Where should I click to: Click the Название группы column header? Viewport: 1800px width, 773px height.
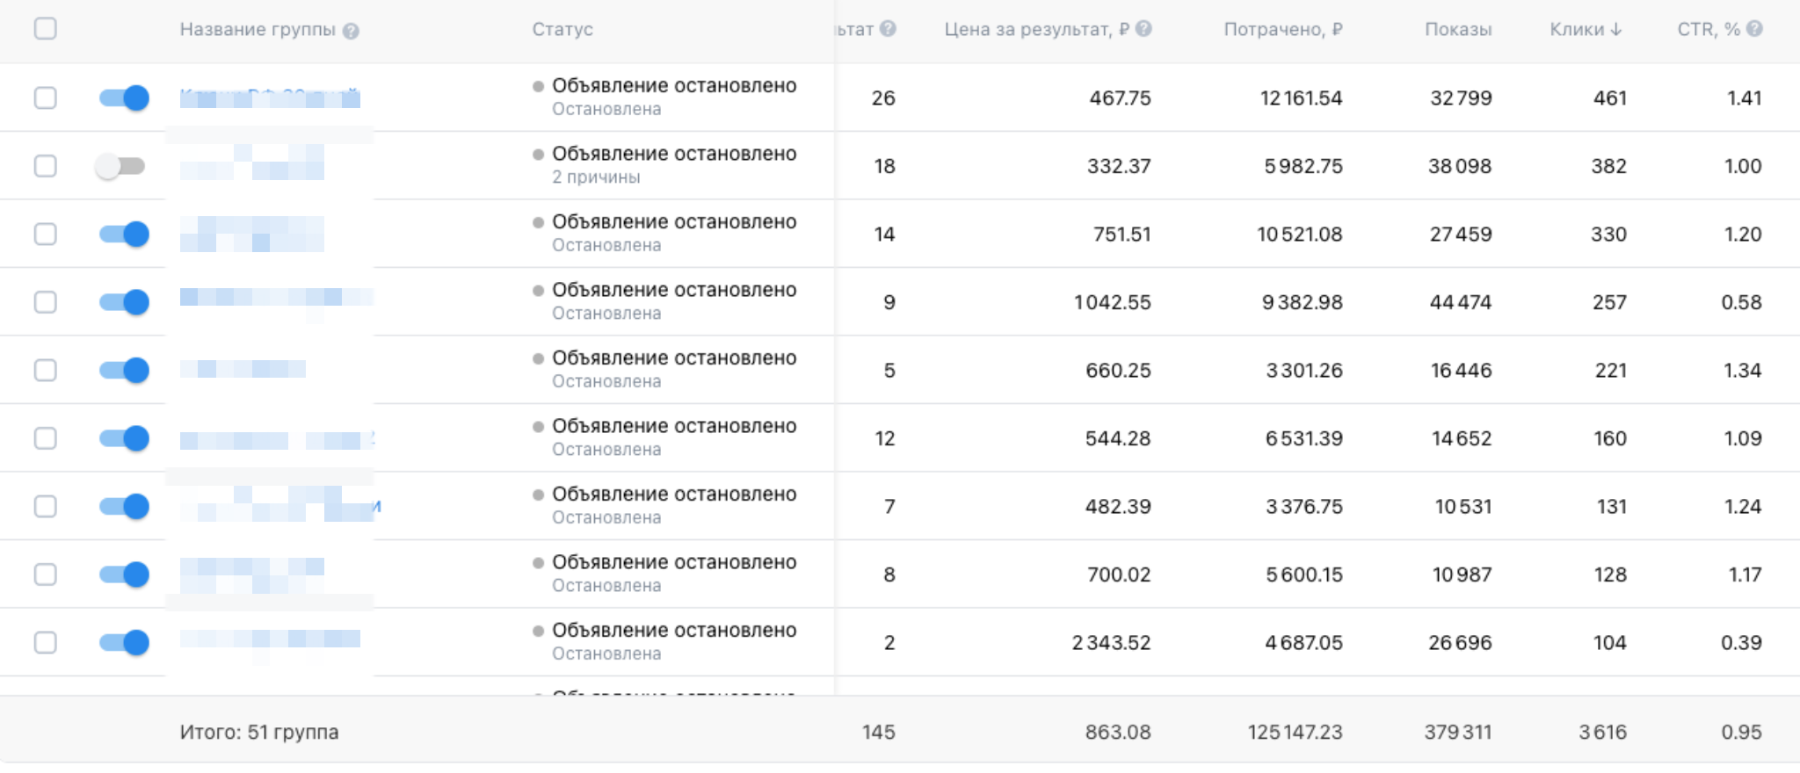(x=258, y=29)
